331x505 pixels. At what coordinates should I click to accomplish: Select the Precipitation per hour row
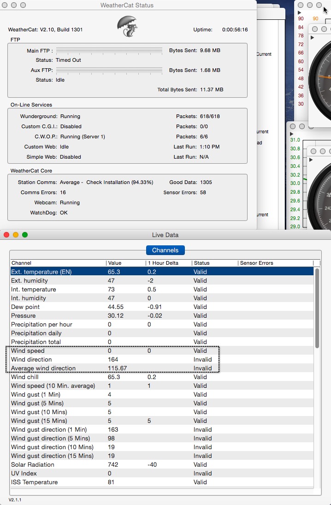pyautogui.click(x=162, y=324)
